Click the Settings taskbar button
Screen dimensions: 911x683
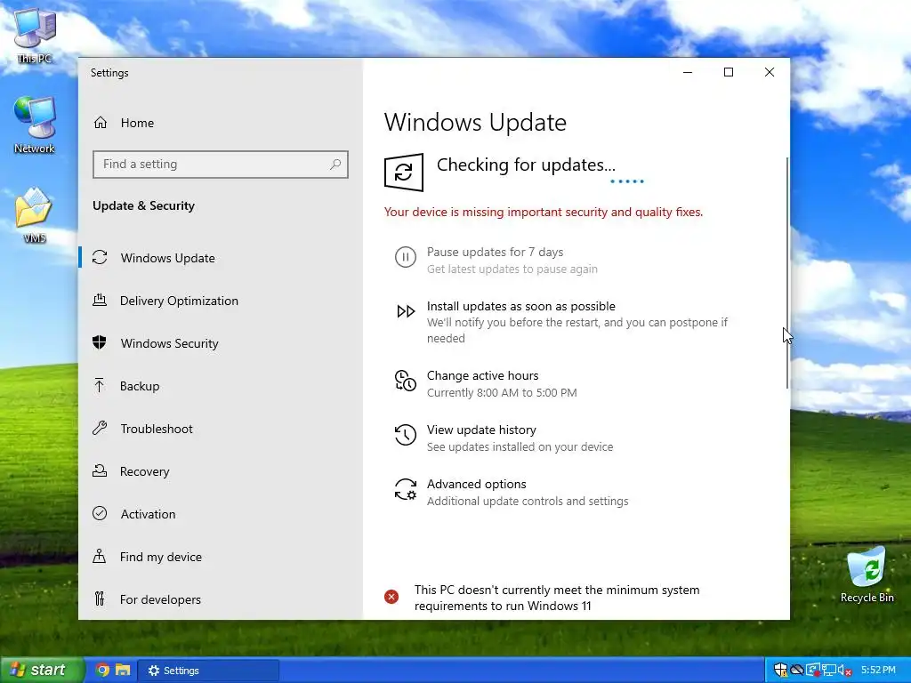pos(208,671)
